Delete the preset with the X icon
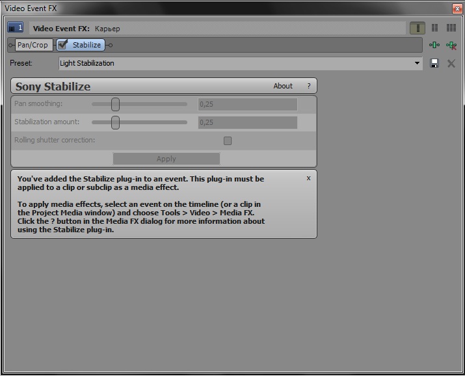This screenshot has width=465, height=376. [x=451, y=63]
